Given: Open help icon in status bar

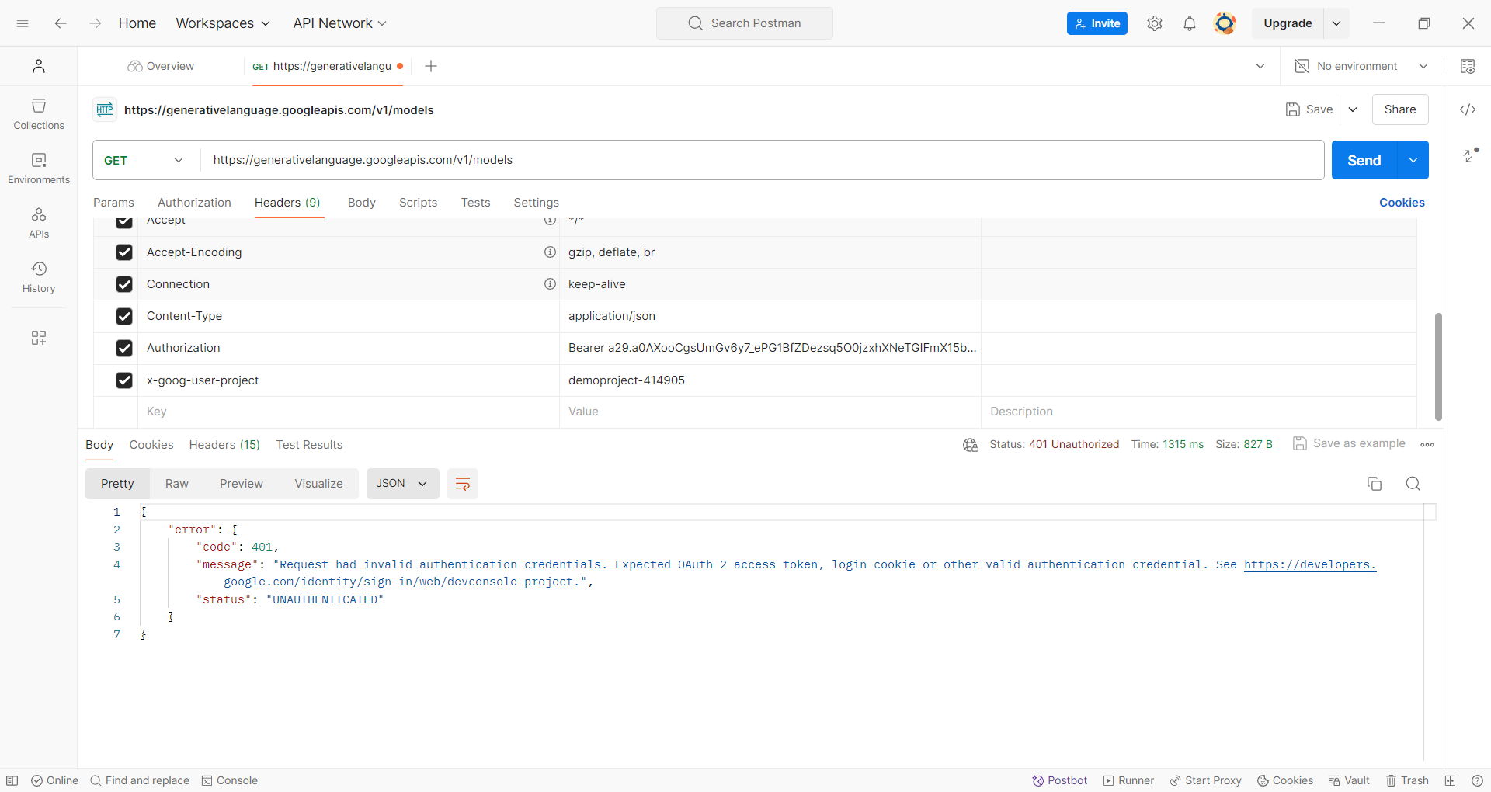Looking at the screenshot, I should point(1477,780).
